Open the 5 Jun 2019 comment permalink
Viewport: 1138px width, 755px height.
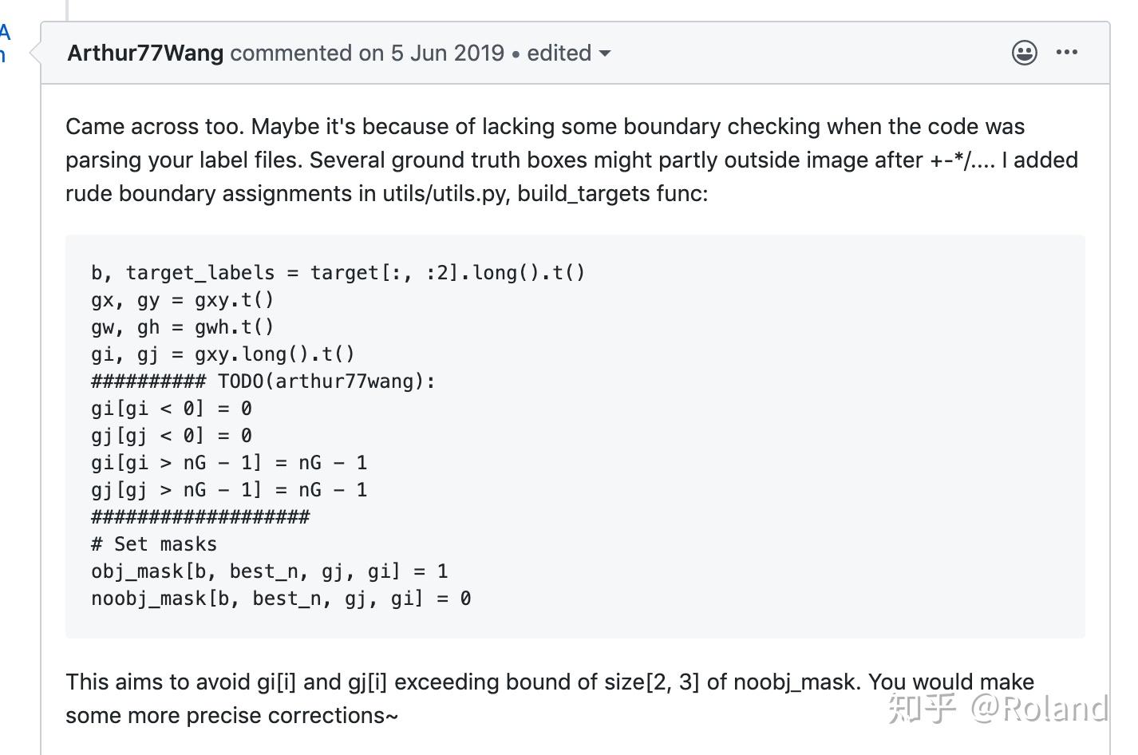[x=448, y=53]
